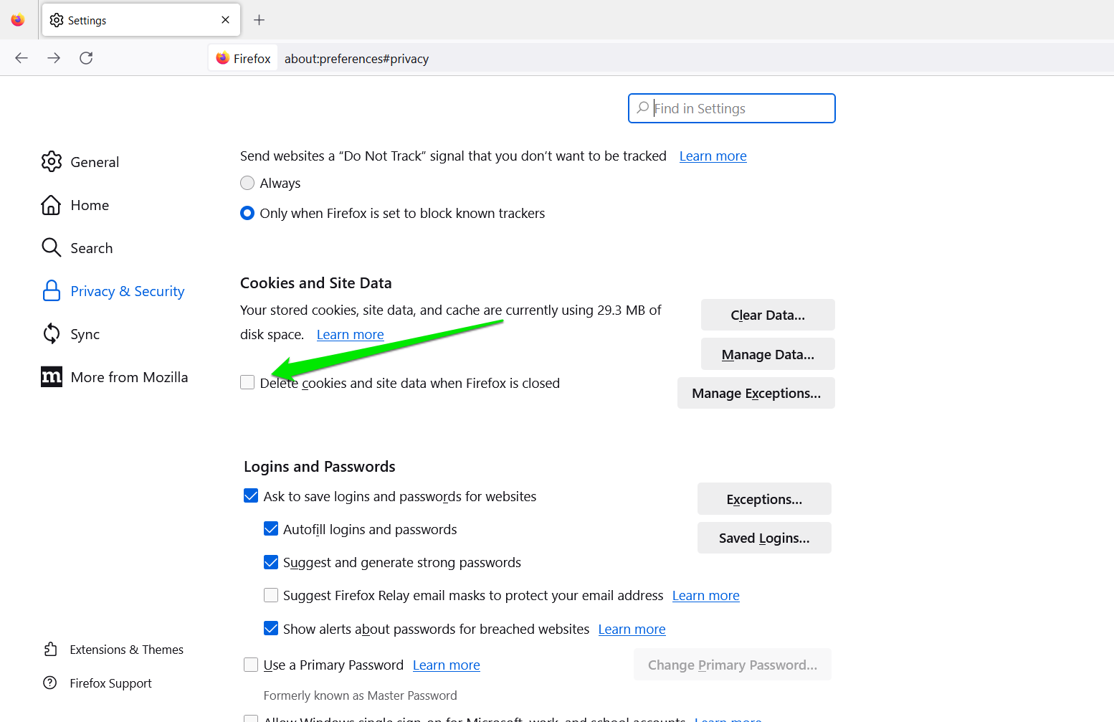Open the Sync settings category
This screenshot has height=722, width=1114.
tap(71, 334)
